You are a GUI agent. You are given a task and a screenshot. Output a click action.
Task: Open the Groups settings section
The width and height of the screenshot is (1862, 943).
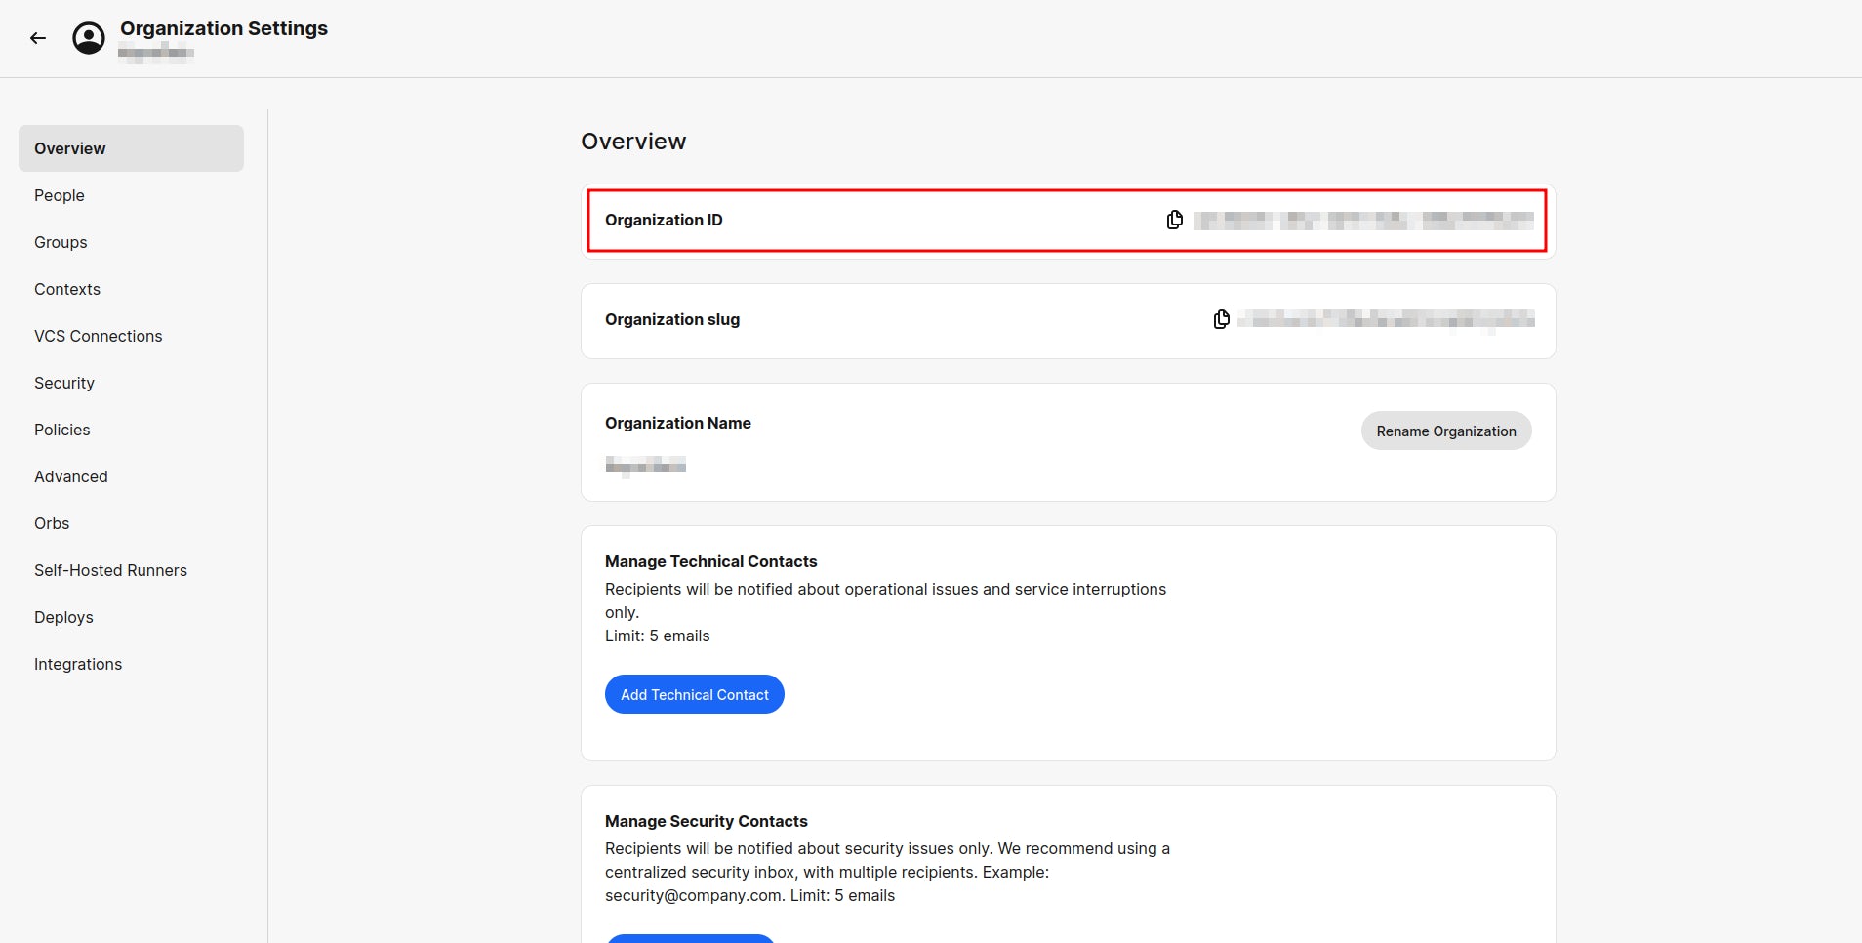tap(61, 242)
